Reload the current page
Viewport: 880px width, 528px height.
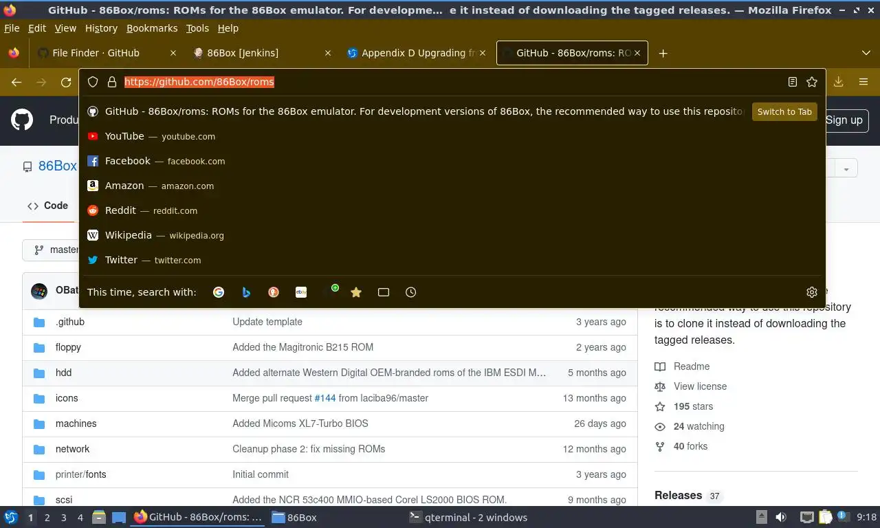[x=66, y=82]
